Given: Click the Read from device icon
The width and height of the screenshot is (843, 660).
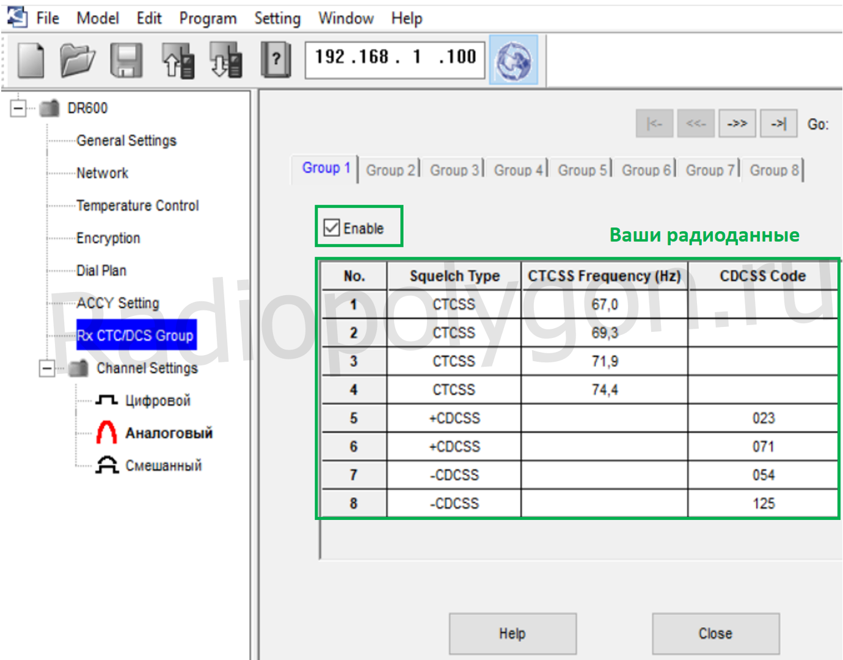Looking at the screenshot, I should [178, 60].
